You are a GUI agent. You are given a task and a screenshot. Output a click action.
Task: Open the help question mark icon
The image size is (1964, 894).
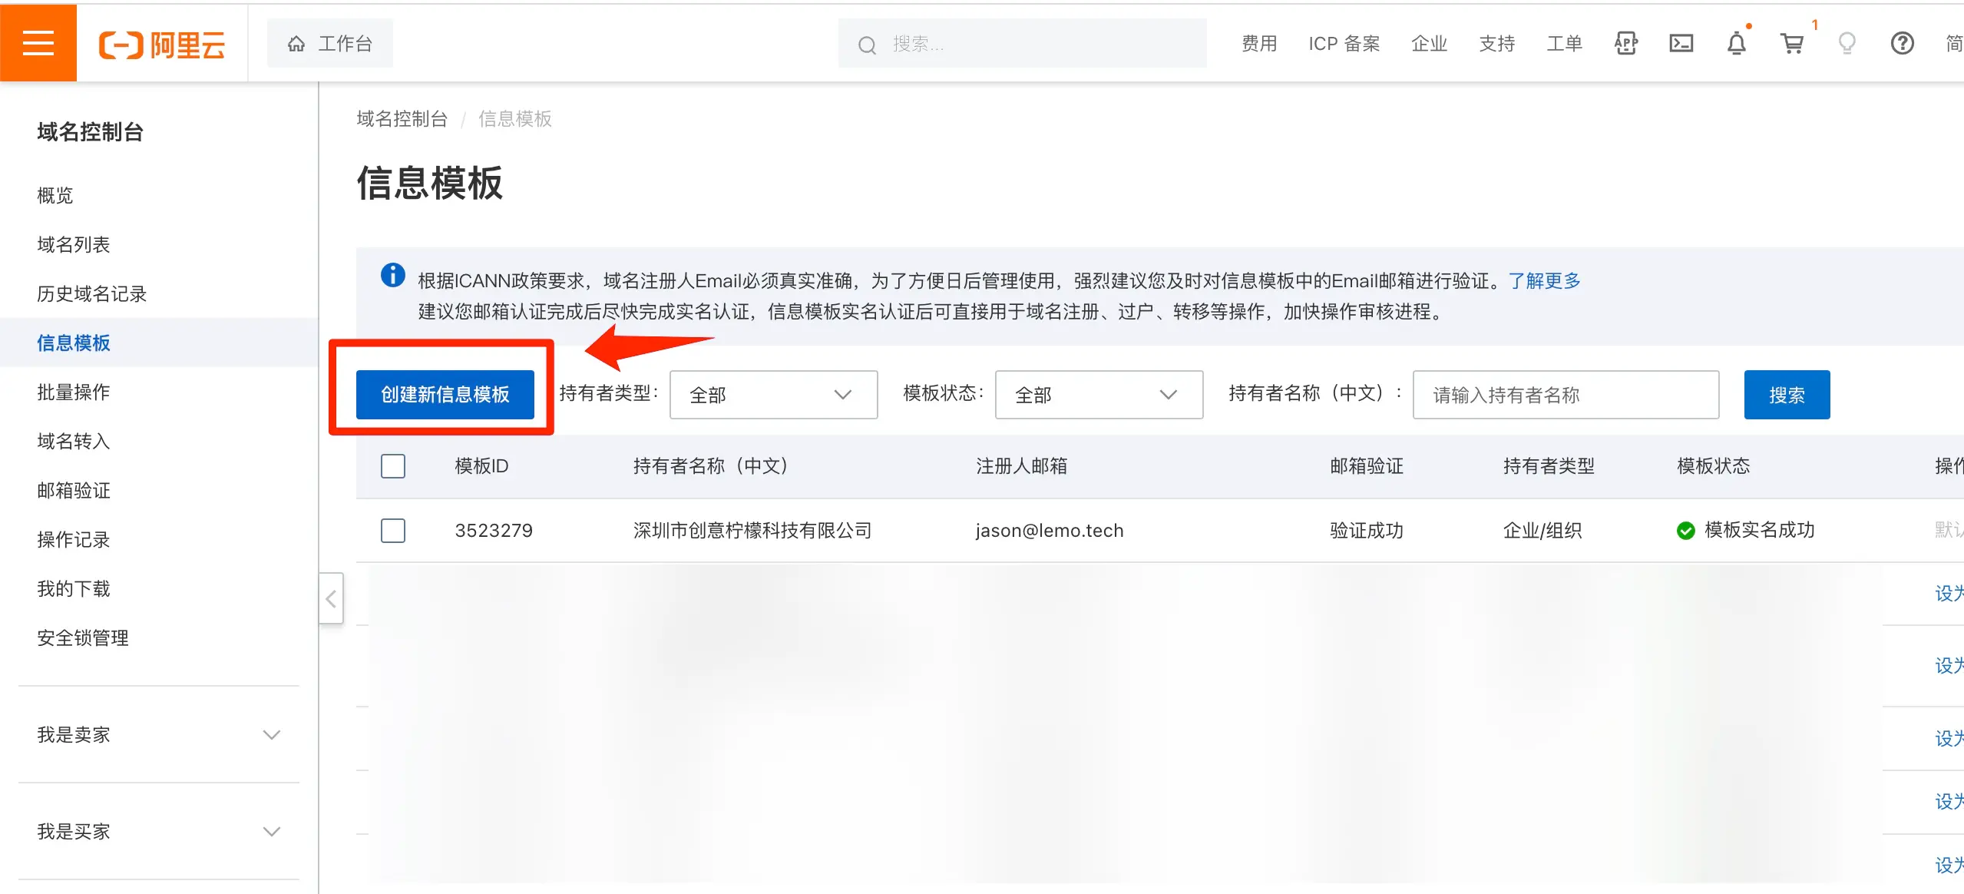(x=1902, y=44)
